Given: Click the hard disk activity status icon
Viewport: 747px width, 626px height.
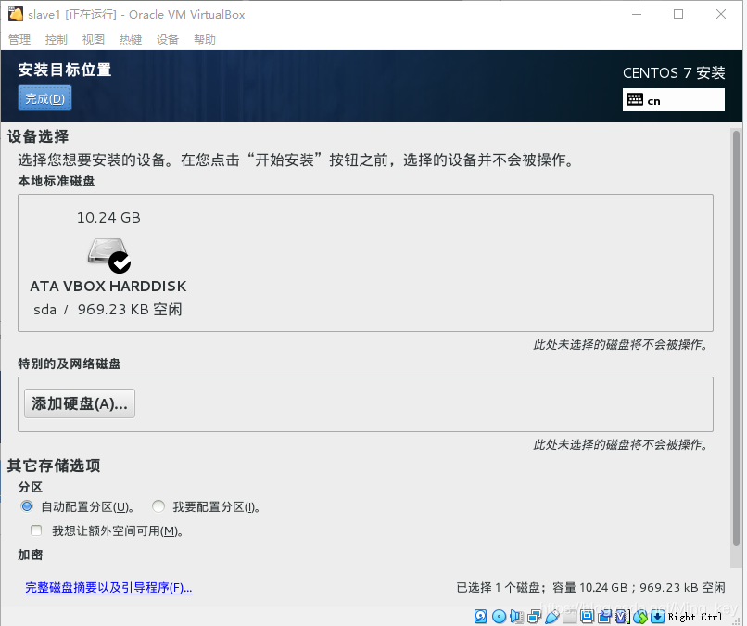Looking at the screenshot, I should tap(481, 617).
